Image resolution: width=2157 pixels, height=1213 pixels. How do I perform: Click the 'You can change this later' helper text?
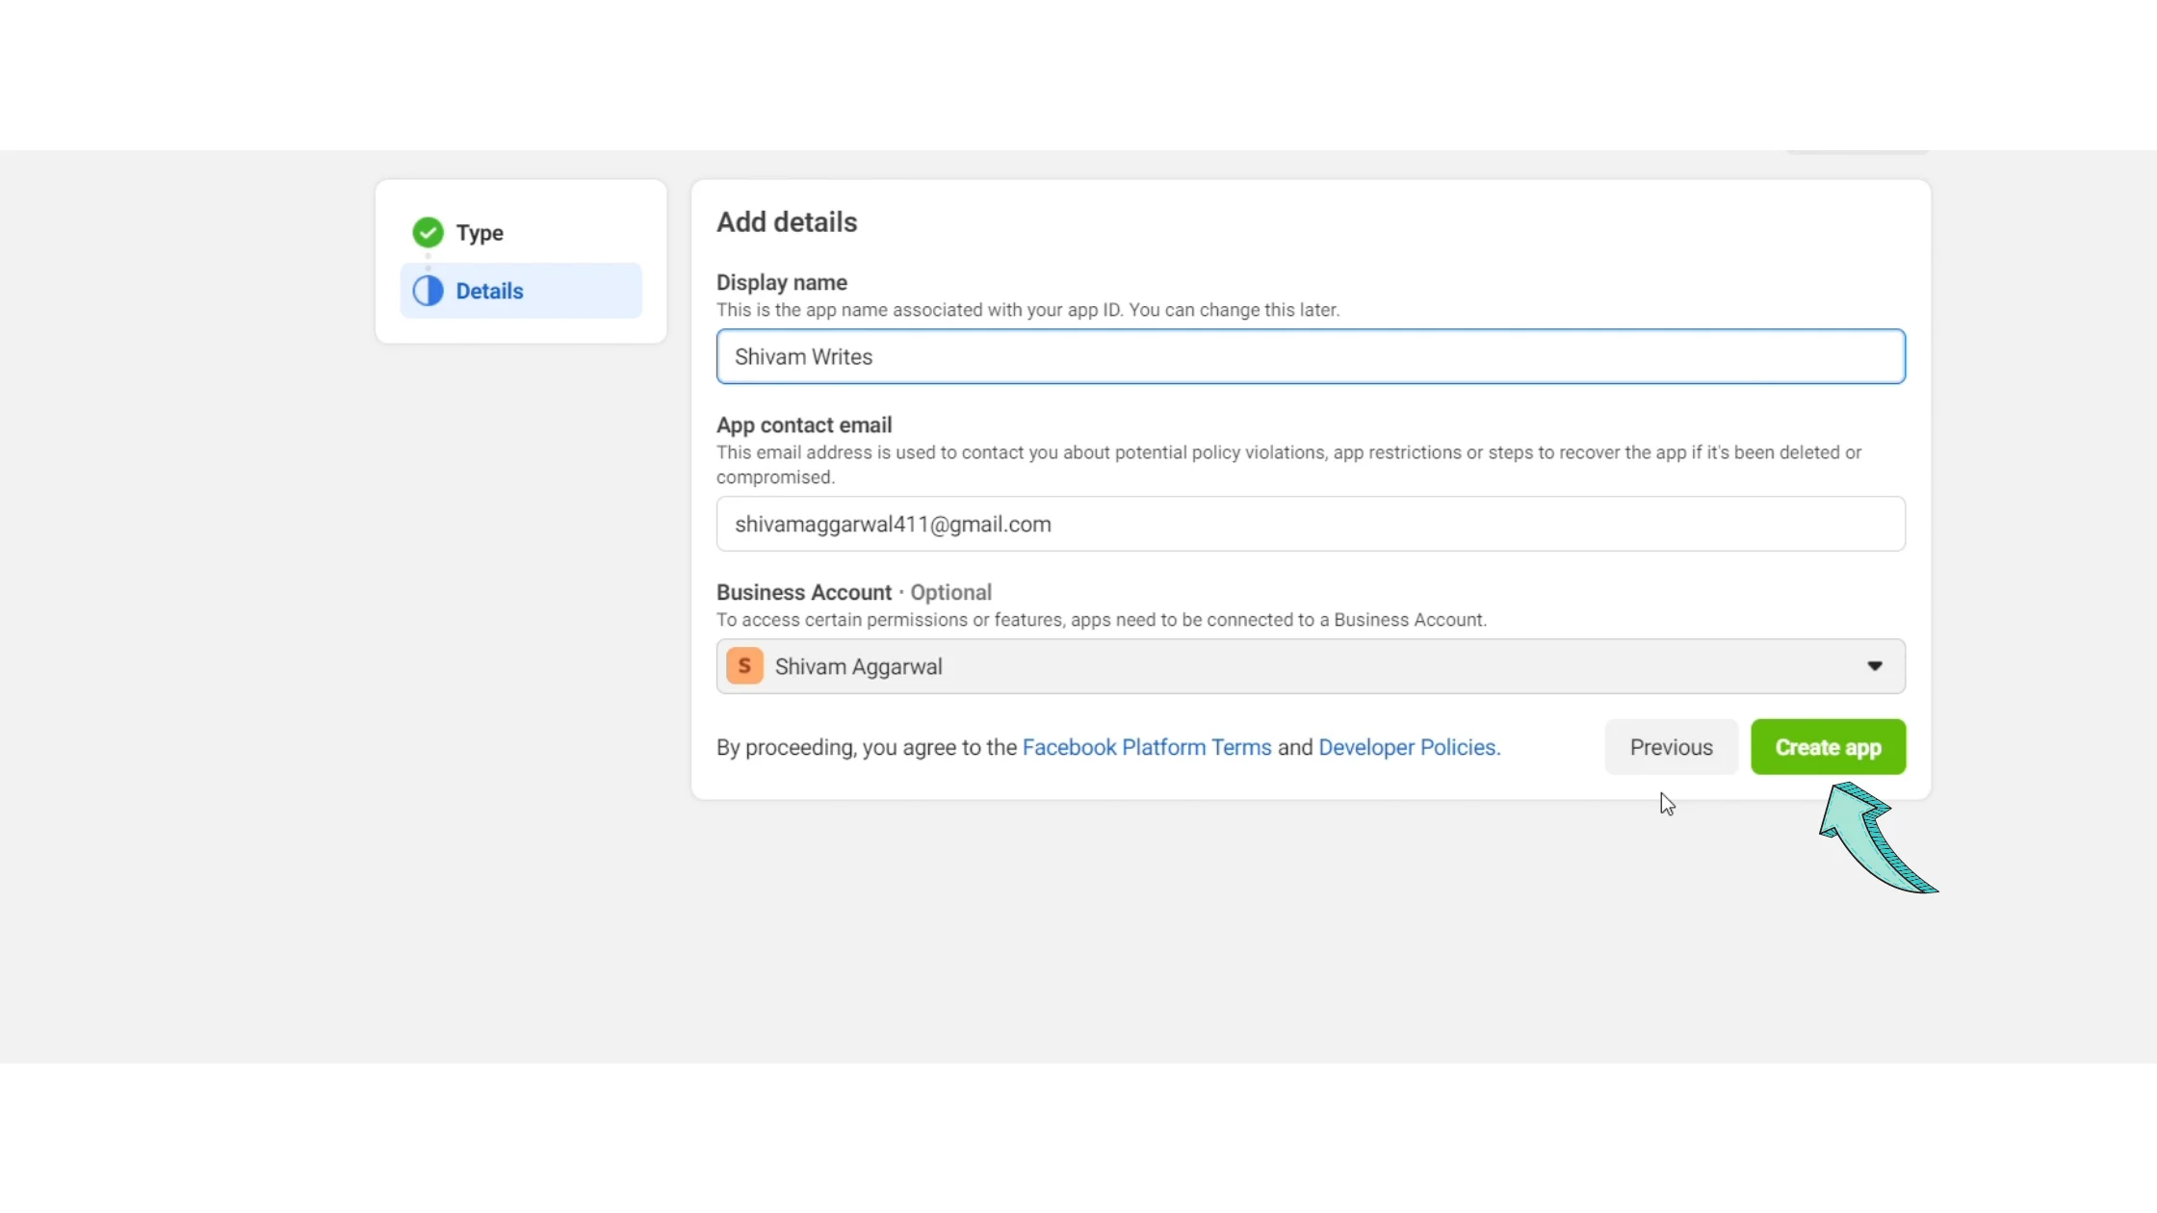tap(1233, 310)
